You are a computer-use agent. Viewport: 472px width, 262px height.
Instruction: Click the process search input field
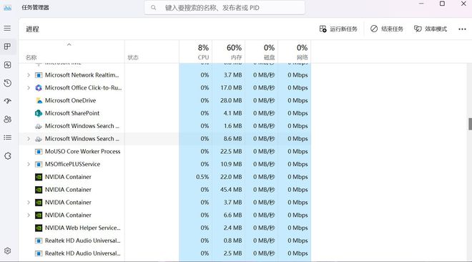click(225, 8)
